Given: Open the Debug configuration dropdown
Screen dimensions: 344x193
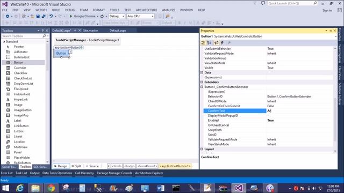Looking at the screenshot, I should [x=123, y=16].
